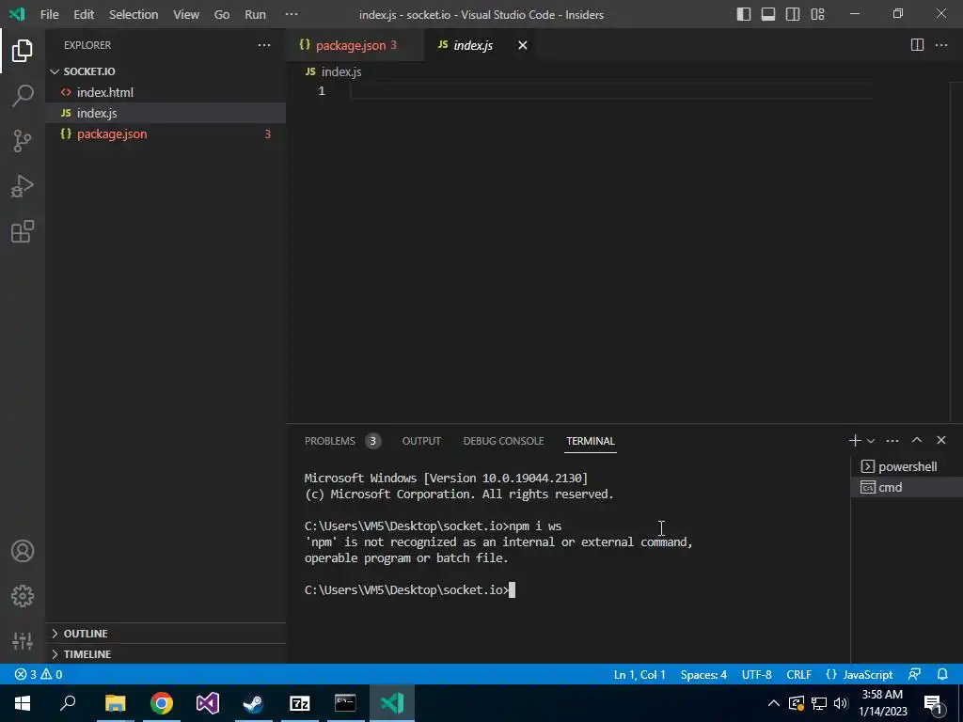Open Explorer Views and More Actions ellipsis
The image size is (963, 722).
click(x=264, y=45)
